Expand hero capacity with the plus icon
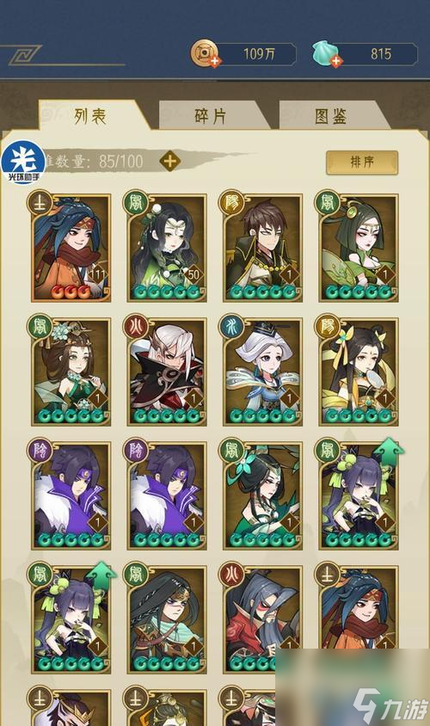The image size is (430, 726). pyautogui.click(x=170, y=161)
